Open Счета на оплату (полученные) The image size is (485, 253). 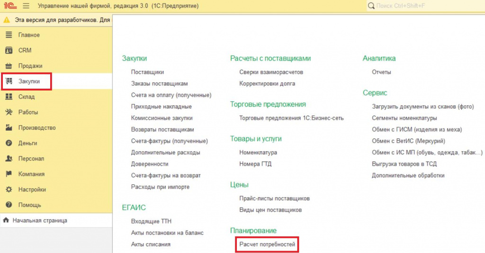171,95
